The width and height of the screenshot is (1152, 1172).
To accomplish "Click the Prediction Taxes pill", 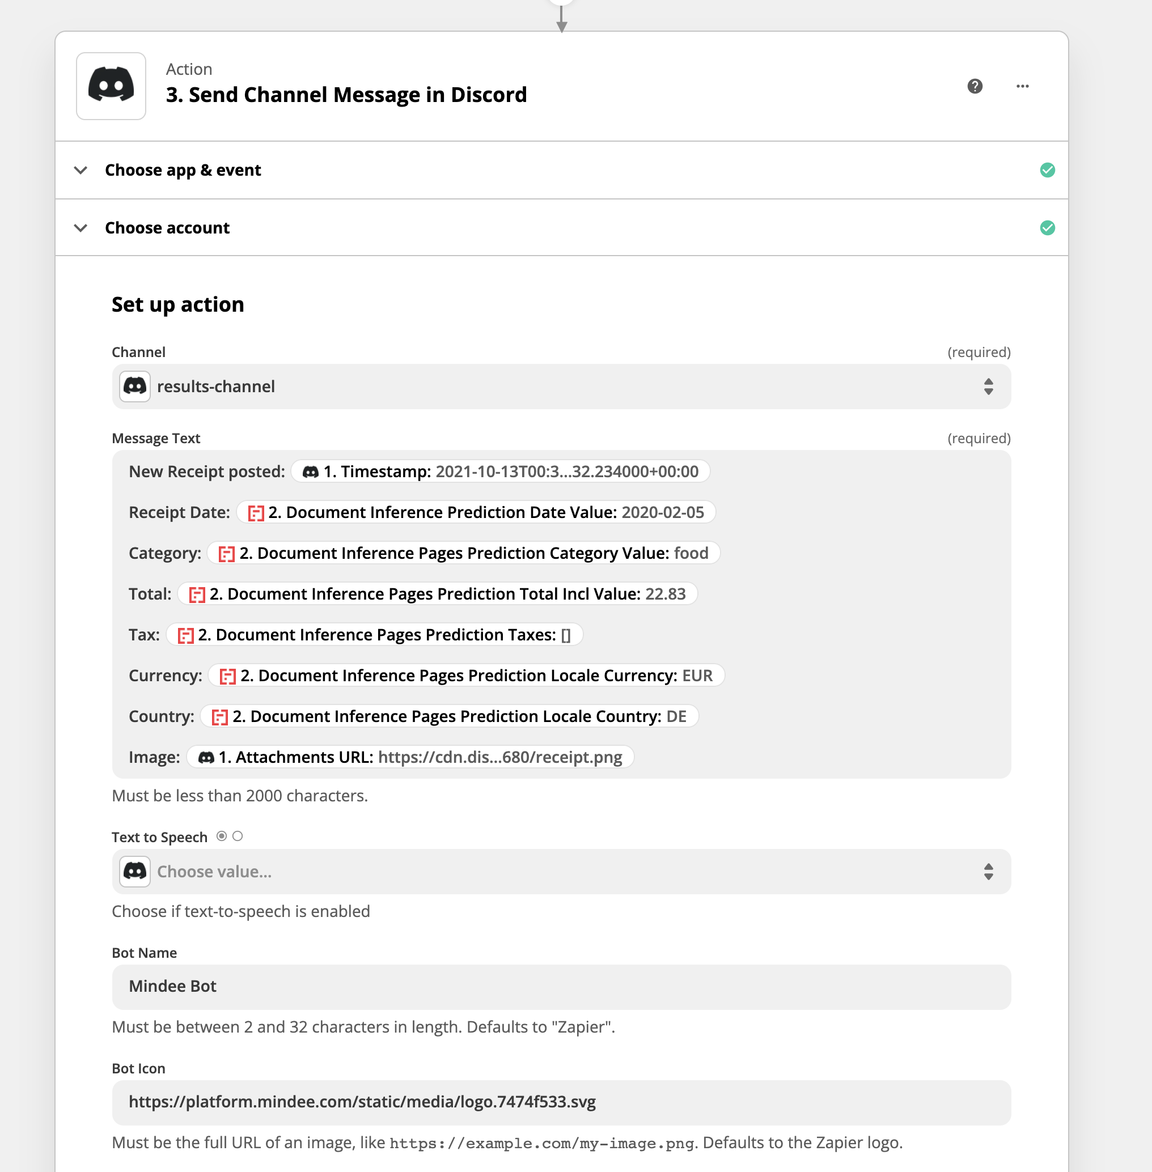I will (375, 634).
